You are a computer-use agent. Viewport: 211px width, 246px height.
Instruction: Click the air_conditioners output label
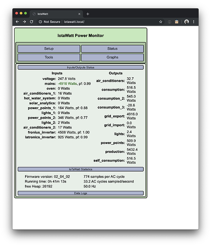[110, 81]
